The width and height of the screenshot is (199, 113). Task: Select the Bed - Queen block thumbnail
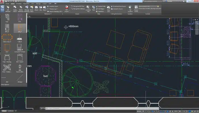[20, 58]
